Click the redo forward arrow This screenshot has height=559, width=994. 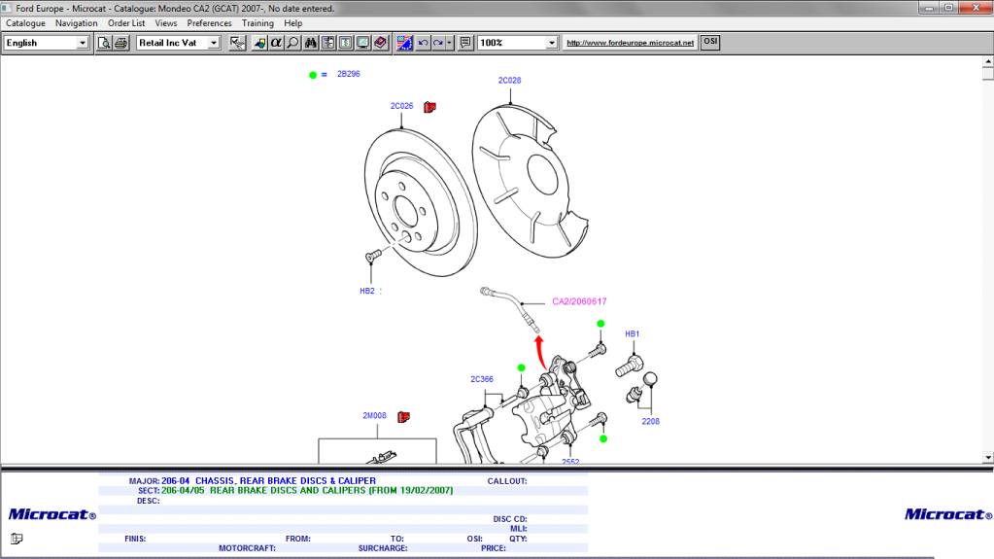tap(438, 43)
